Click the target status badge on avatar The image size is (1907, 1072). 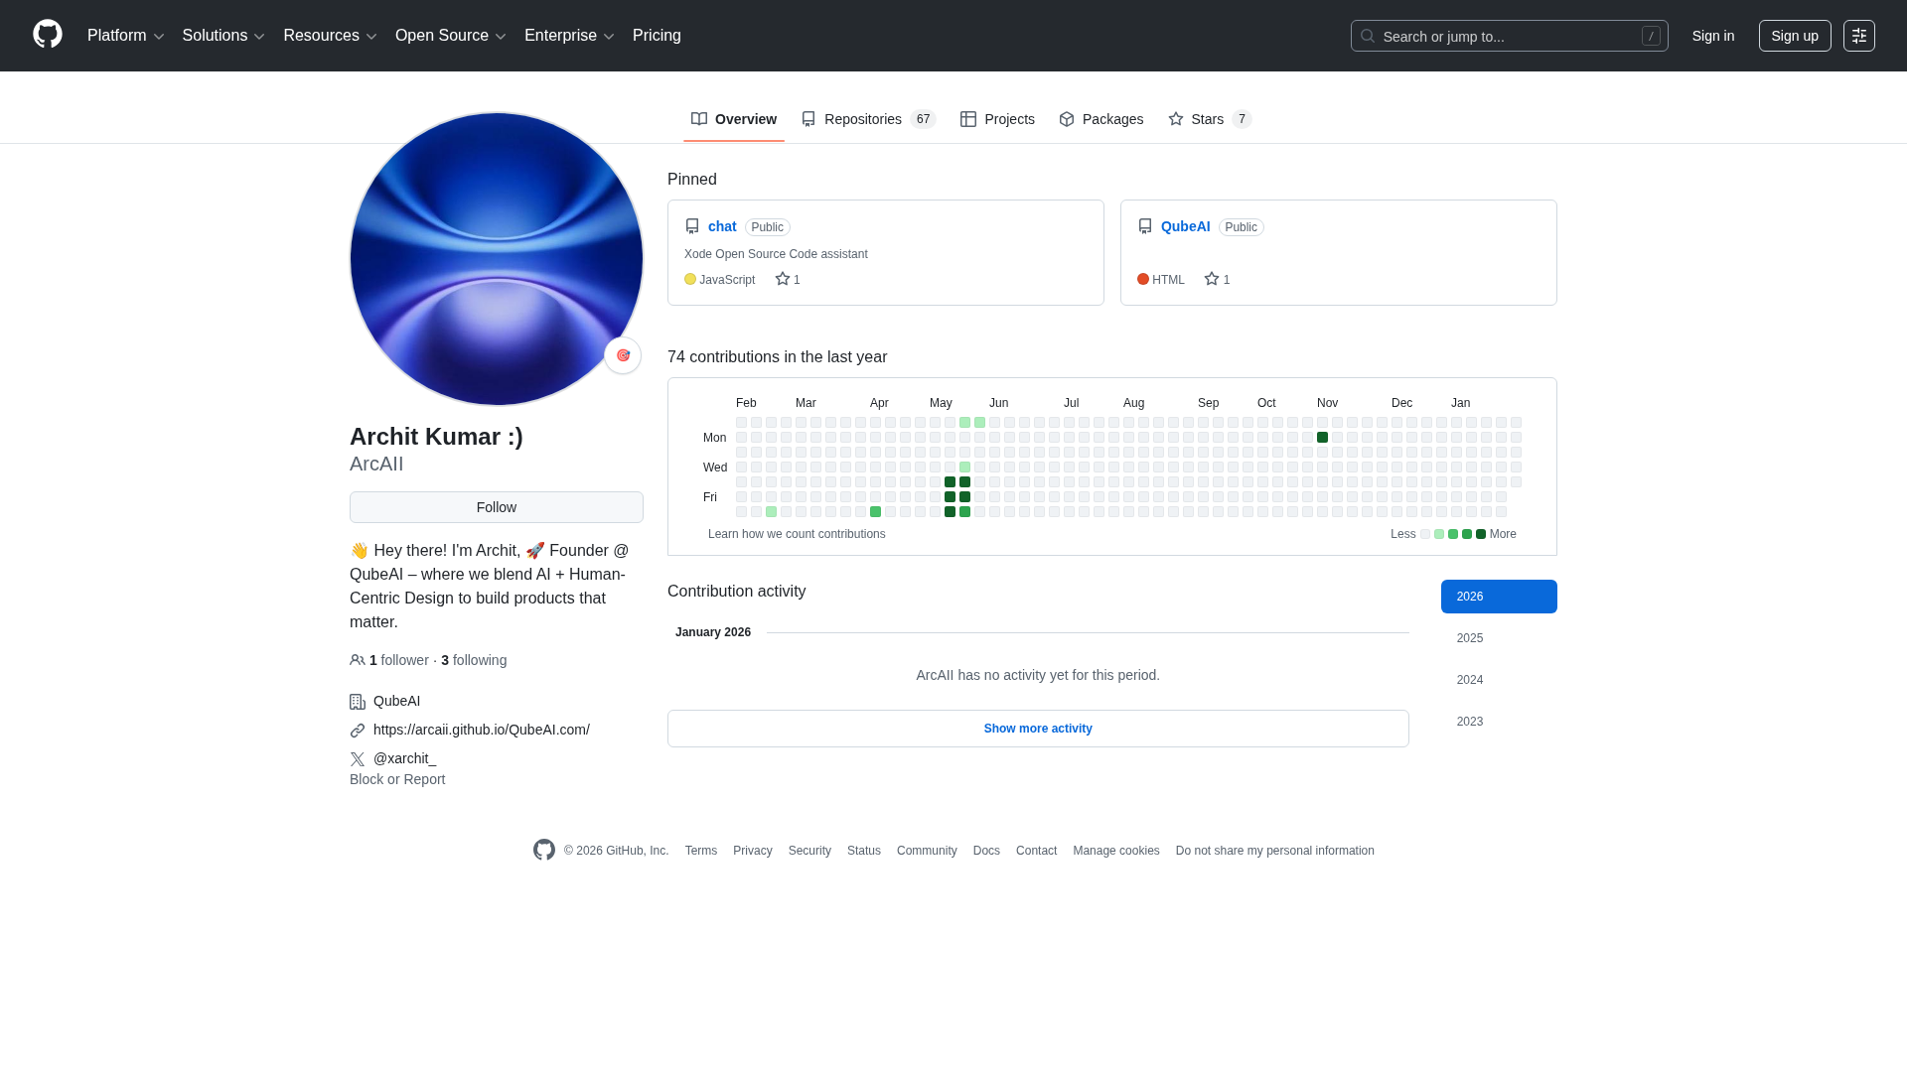point(623,355)
